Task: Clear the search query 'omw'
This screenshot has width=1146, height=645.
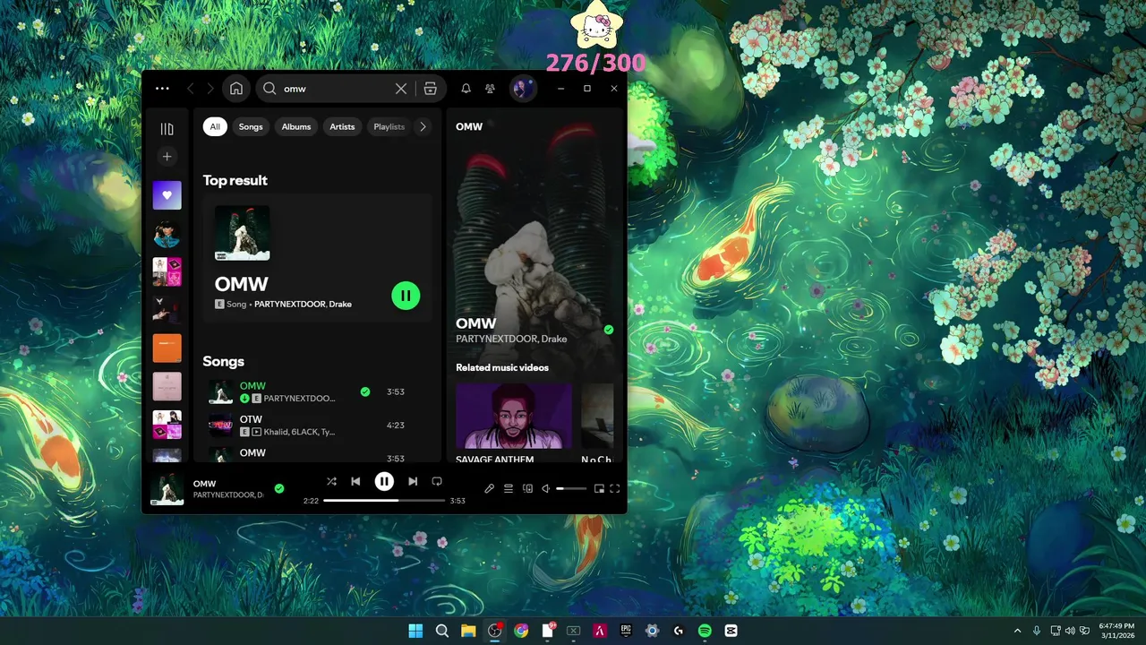Action: pyautogui.click(x=401, y=89)
